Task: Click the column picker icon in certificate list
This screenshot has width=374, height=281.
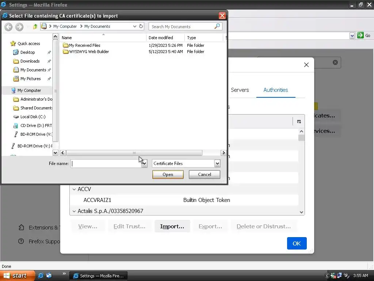Action: tap(299, 121)
